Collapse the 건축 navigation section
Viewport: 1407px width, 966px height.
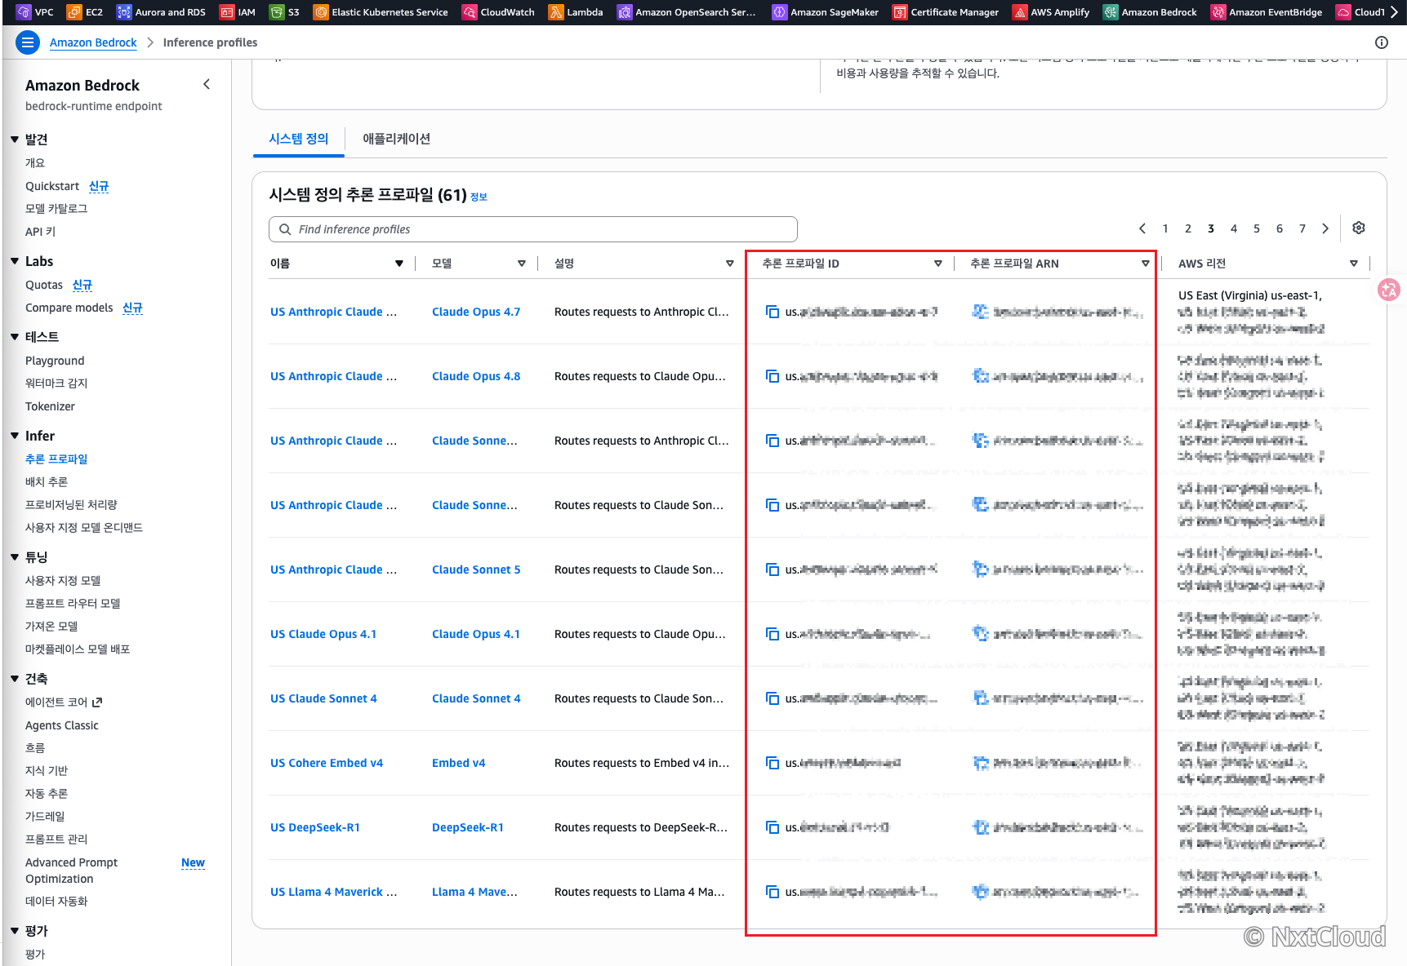15,679
